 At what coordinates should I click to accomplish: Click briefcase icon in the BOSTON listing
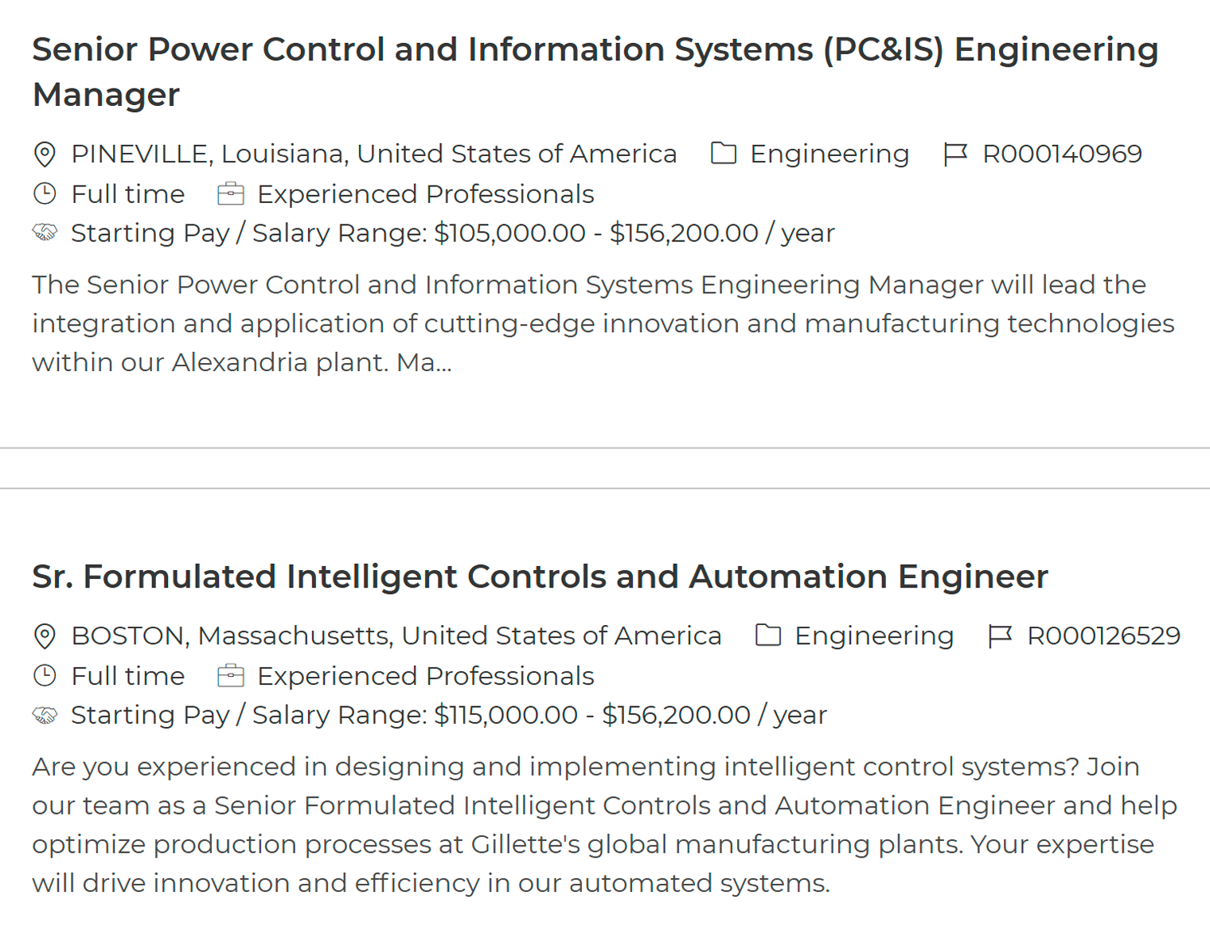point(231,675)
